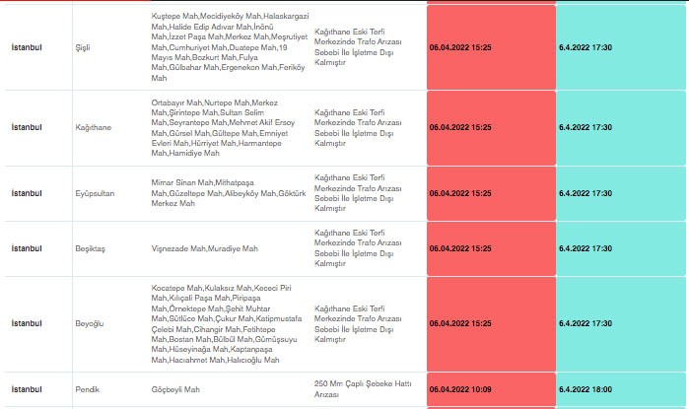Select the Kağıthane district cell

tap(92, 127)
